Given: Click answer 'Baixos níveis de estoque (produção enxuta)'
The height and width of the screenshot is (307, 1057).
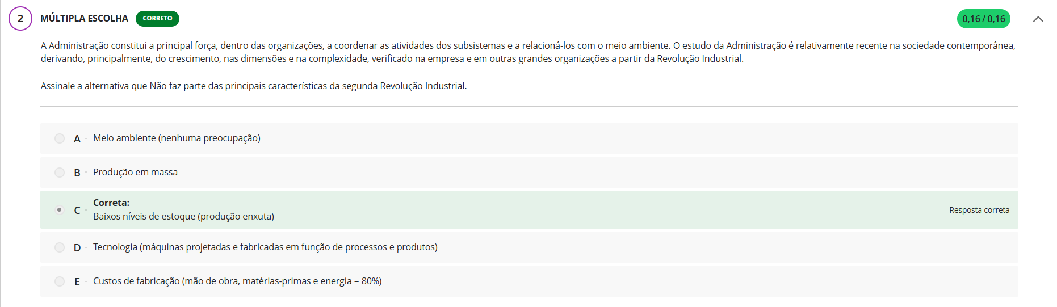Looking at the screenshot, I should coord(183,217).
